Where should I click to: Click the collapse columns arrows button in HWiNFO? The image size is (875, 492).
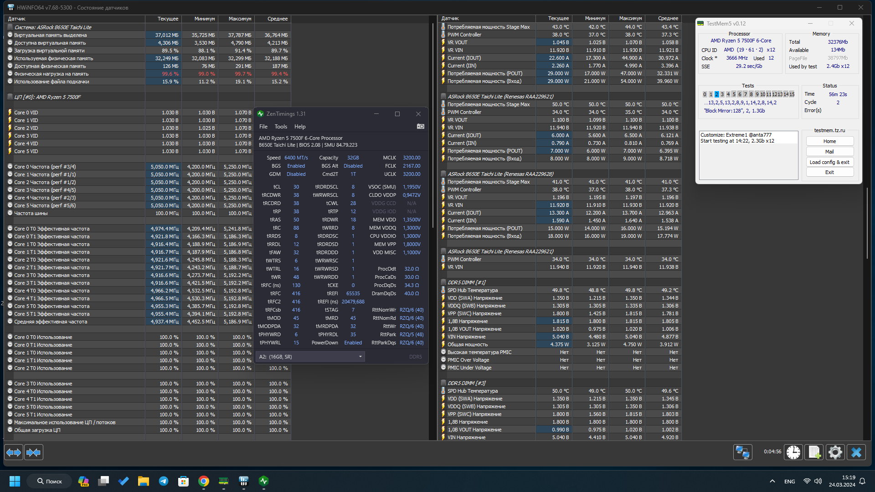[34, 452]
